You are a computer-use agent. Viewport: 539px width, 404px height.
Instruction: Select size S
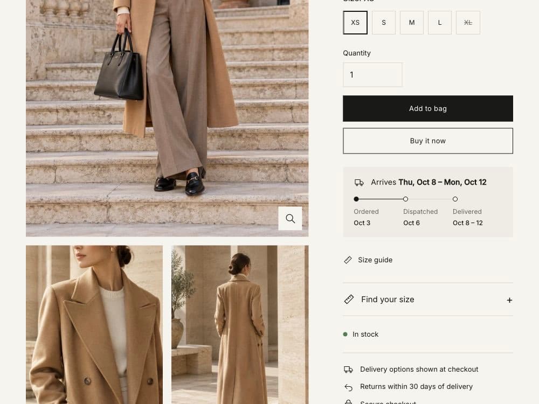384,23
